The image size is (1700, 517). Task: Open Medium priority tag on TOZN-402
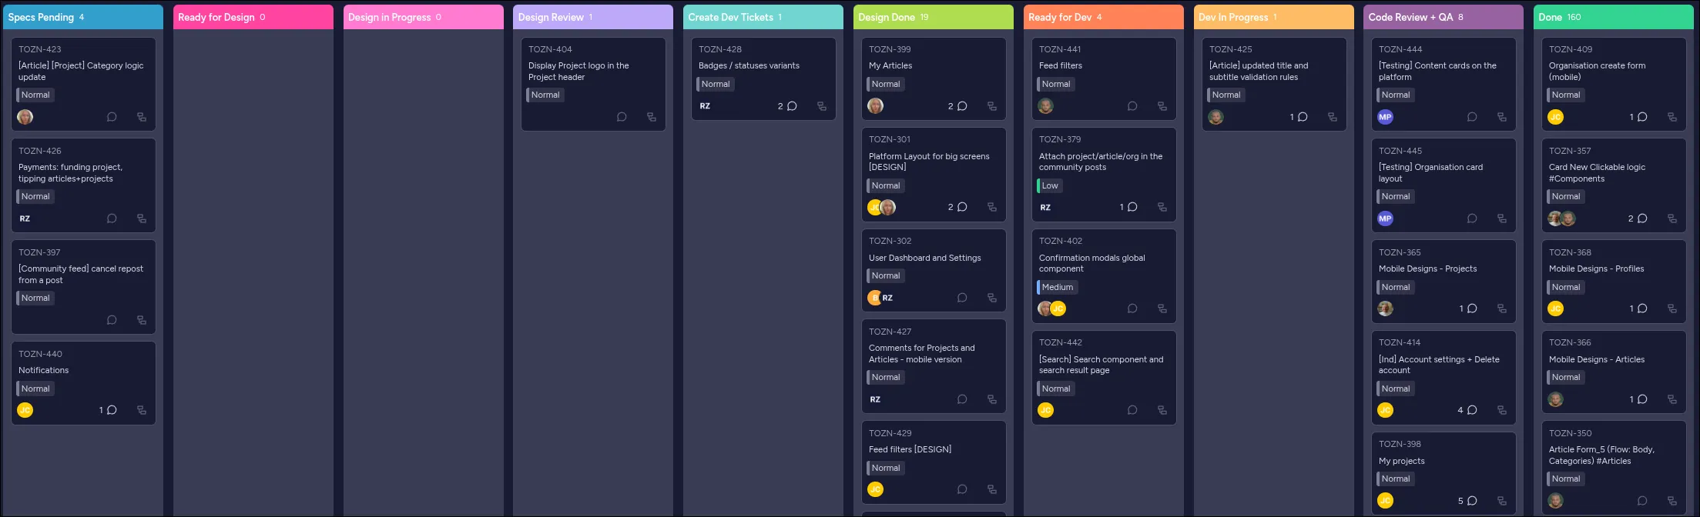[x=1057, y=287]
